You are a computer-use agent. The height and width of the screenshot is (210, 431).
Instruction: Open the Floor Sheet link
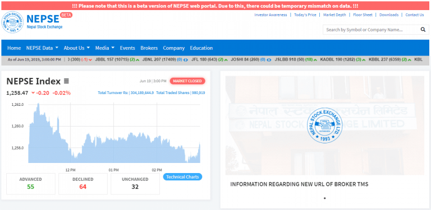click(x=363, y=15)
